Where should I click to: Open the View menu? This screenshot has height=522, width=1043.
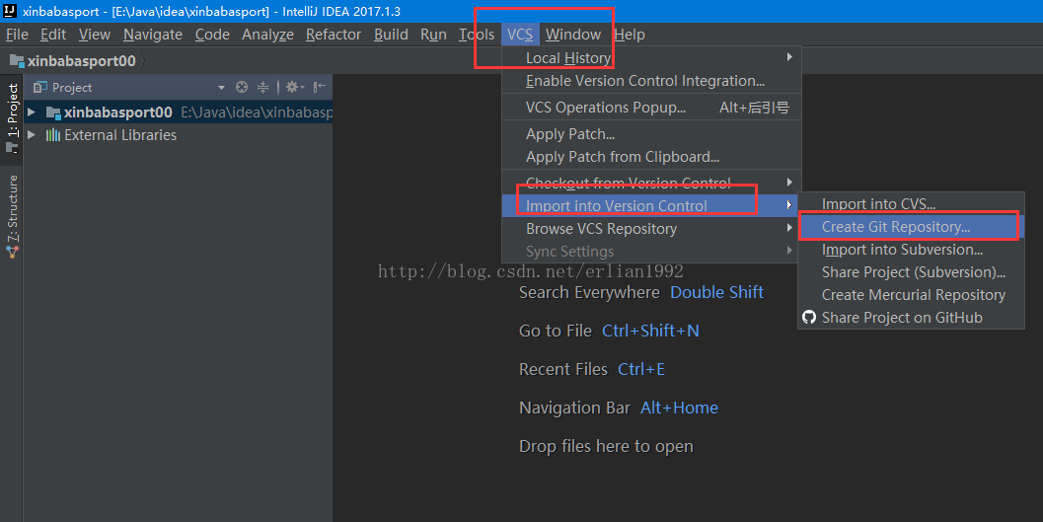pyautogui.click(x=95, y=35)
